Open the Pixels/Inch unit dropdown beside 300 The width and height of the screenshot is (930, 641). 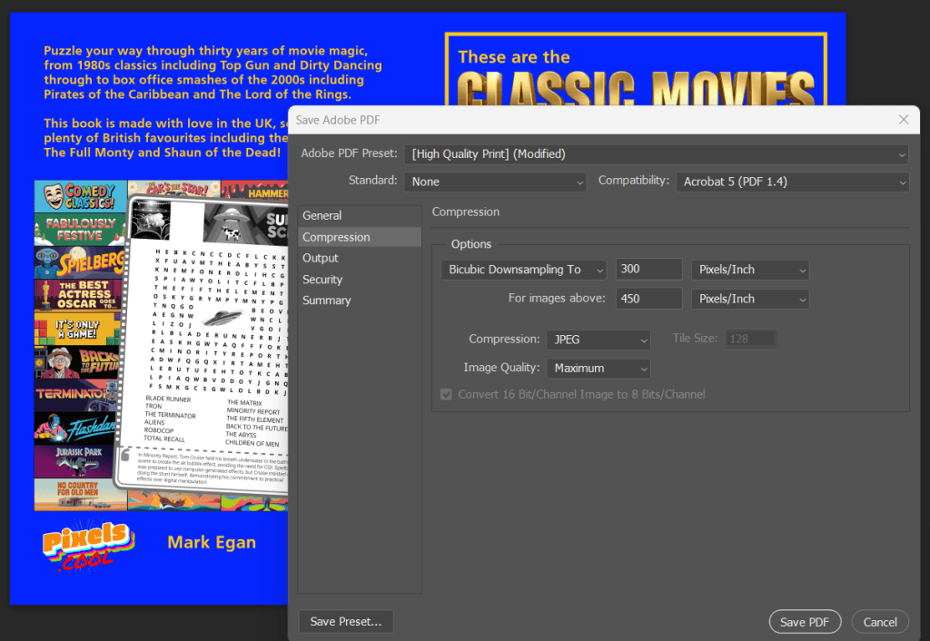pos(749,270)
